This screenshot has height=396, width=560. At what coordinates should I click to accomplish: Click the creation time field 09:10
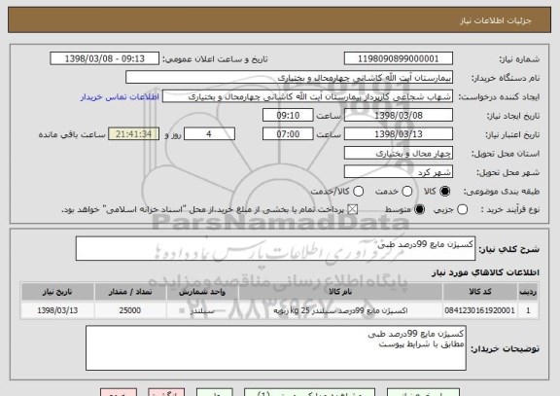click(x=288, y=116)
